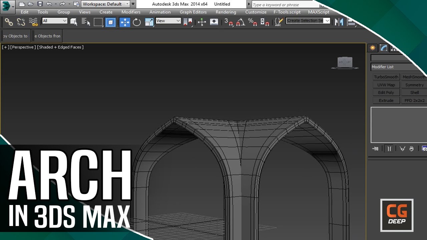
Task: Toggle Keyboard Shortcut Override
Action: click(x=214, y=22)
